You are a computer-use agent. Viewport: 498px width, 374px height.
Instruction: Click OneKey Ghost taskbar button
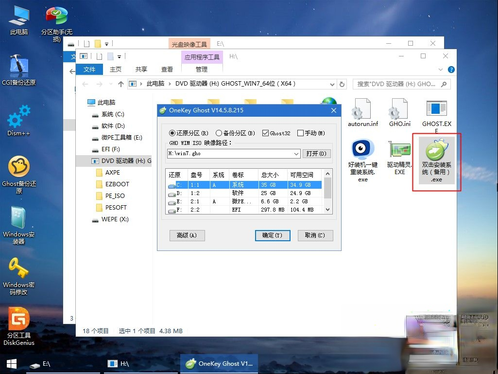(219, 364)
